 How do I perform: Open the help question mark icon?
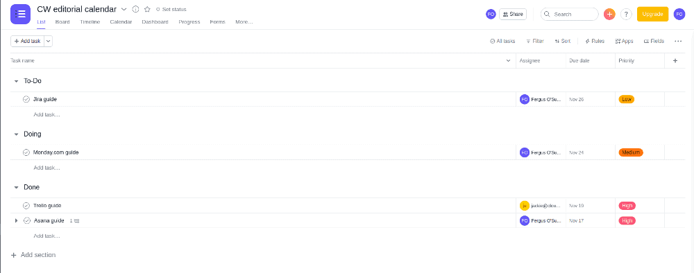(626, 14)
